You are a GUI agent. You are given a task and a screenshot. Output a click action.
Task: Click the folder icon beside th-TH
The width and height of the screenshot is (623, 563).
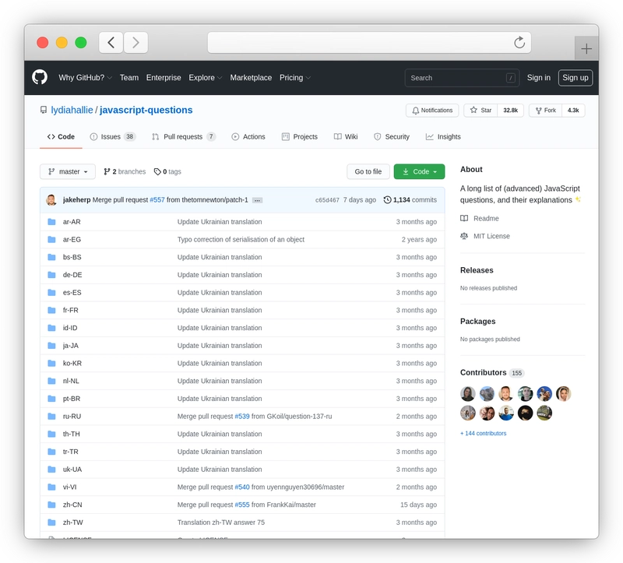tap(51, 434)
